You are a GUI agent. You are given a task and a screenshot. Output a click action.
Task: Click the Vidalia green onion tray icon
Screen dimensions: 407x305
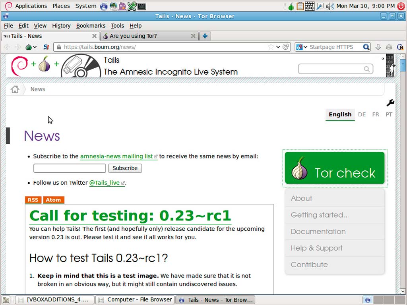tap(291, 6)
